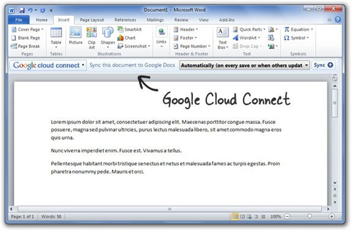Click the horizontal scrollbar track
352x231 pixels.
point(170,209)
